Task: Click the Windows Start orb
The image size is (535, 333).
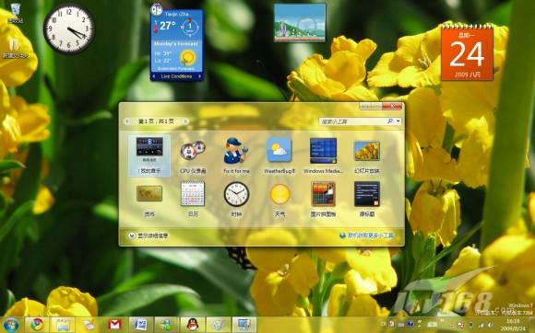Action: click(x=11, y=325)
